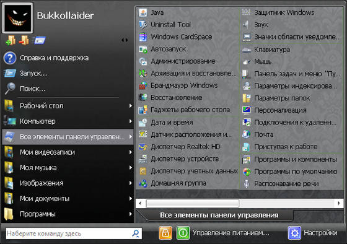Viewport: 347px width, 244px height.
Task: Open Справка и поддержка menu item
Action: [x=68, y=58]
